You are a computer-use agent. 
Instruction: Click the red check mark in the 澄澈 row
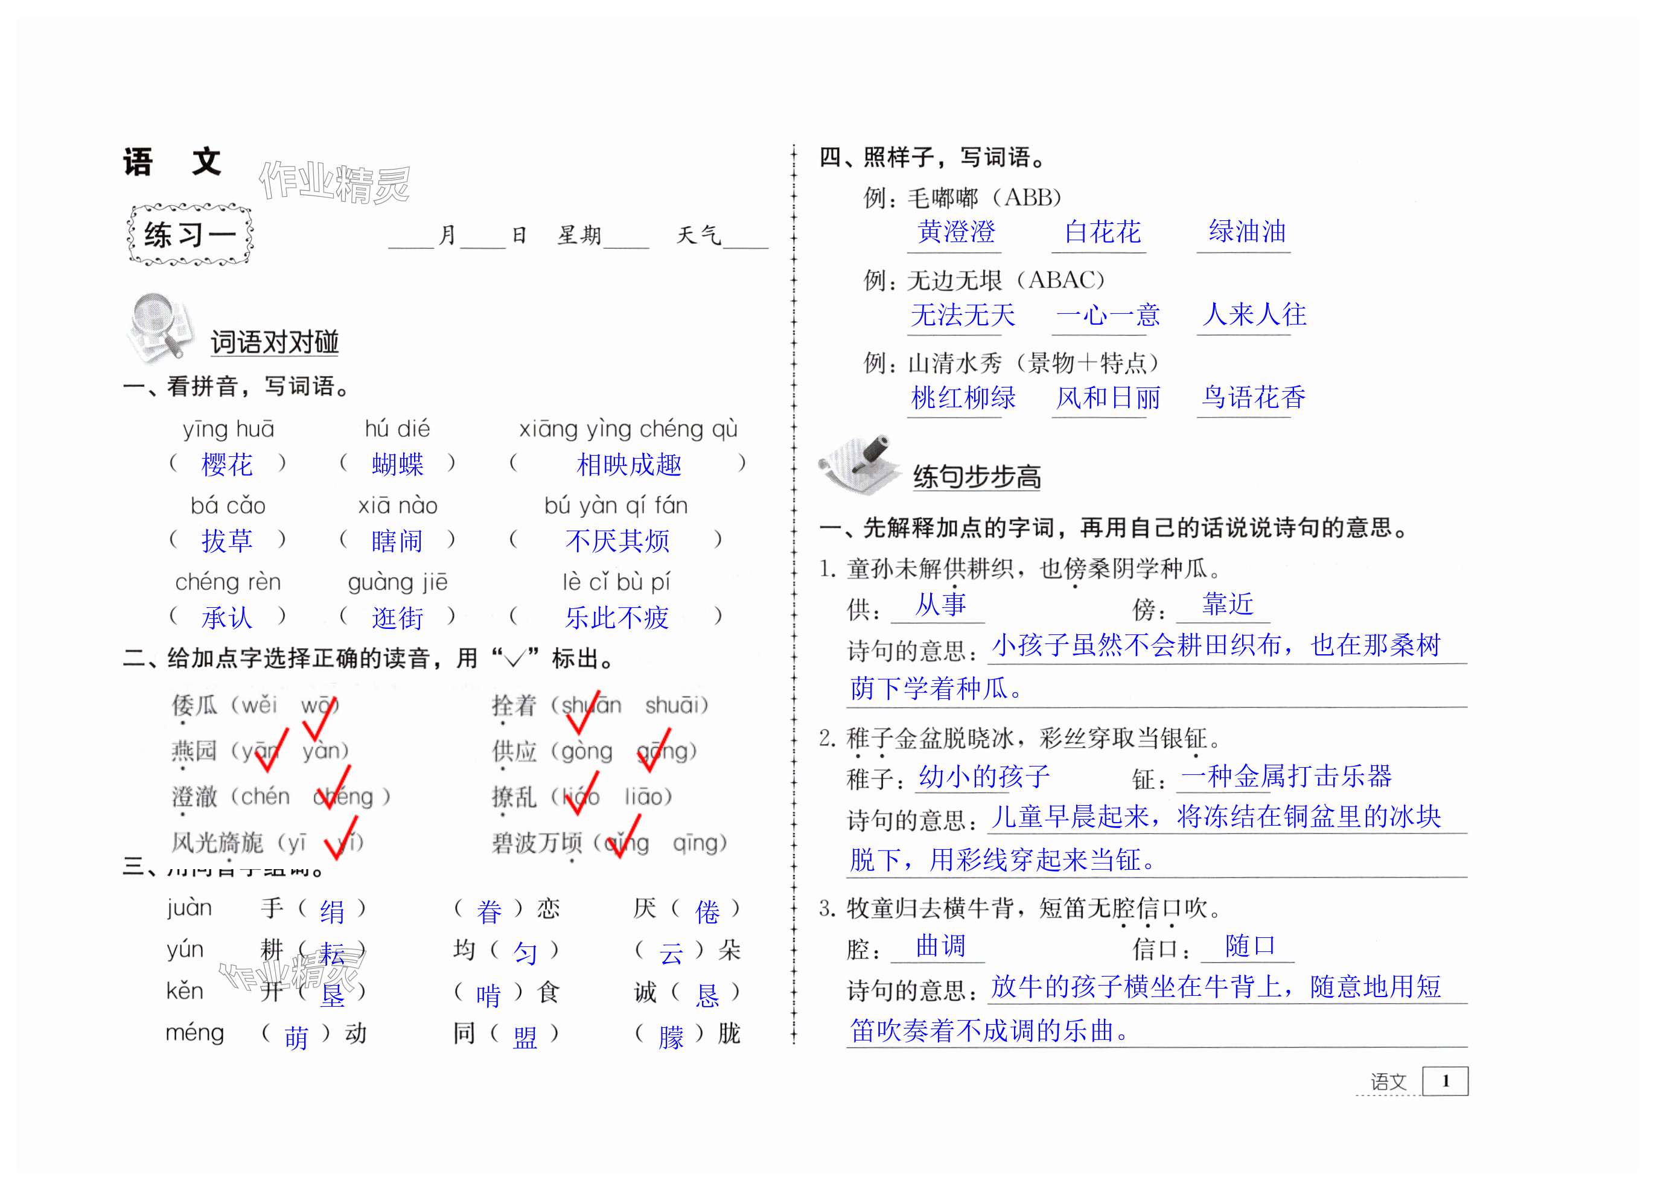[x=335, y=788]
